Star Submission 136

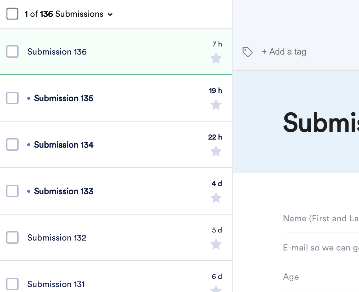pyautogui.click(x=216, y=58)
